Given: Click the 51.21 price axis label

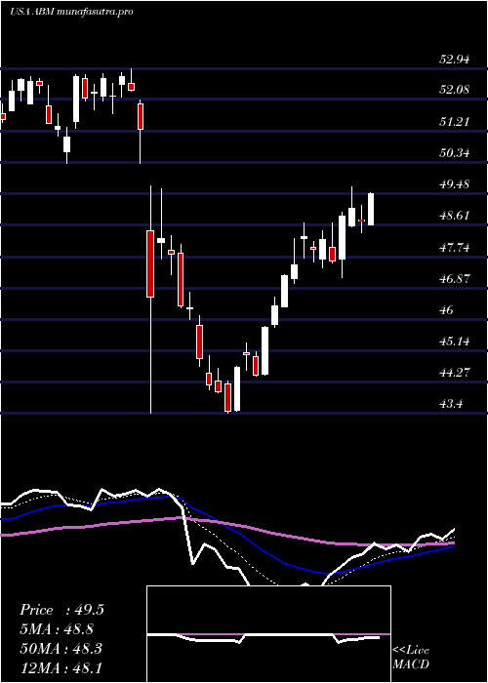Looking at the screenshot, I should point(455,122).
